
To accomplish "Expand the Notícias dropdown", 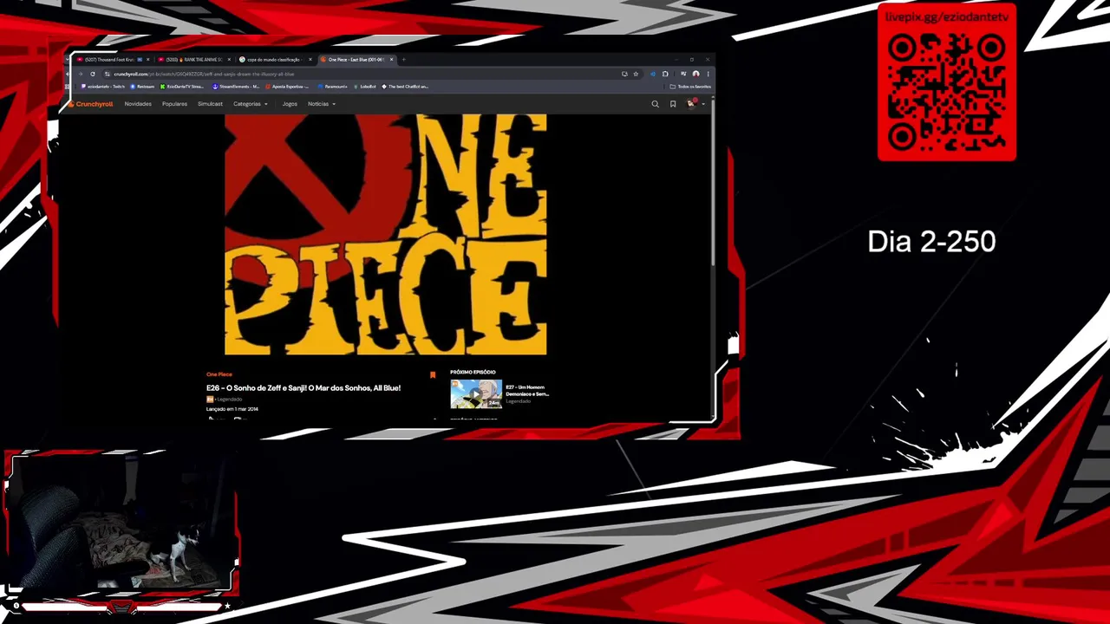I will 321,104.
